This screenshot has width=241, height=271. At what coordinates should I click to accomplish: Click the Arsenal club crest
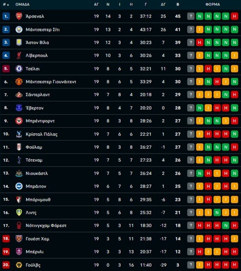pyautogui.click(x=19, y=16)
